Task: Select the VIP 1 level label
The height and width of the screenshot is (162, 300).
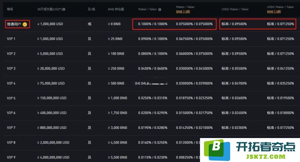Action: pos(11,39)
